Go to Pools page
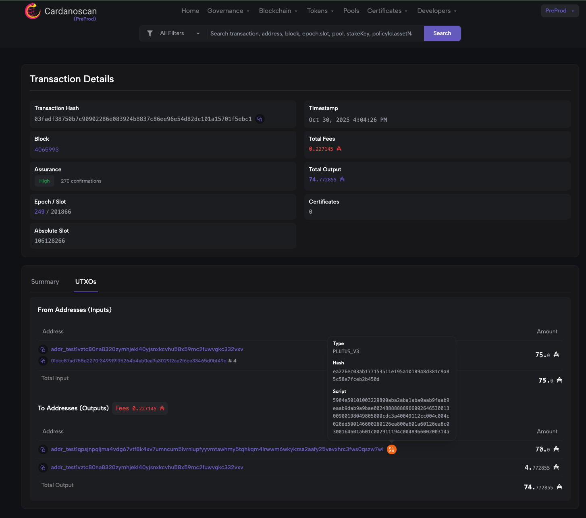This screenshot has width=586, height=518. click(x=351, y=11)
